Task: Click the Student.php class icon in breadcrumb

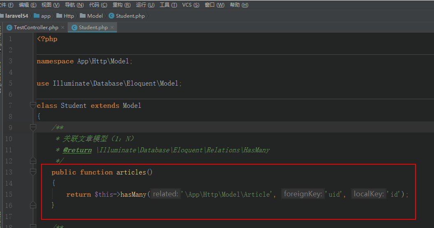Action: point(111,16)
